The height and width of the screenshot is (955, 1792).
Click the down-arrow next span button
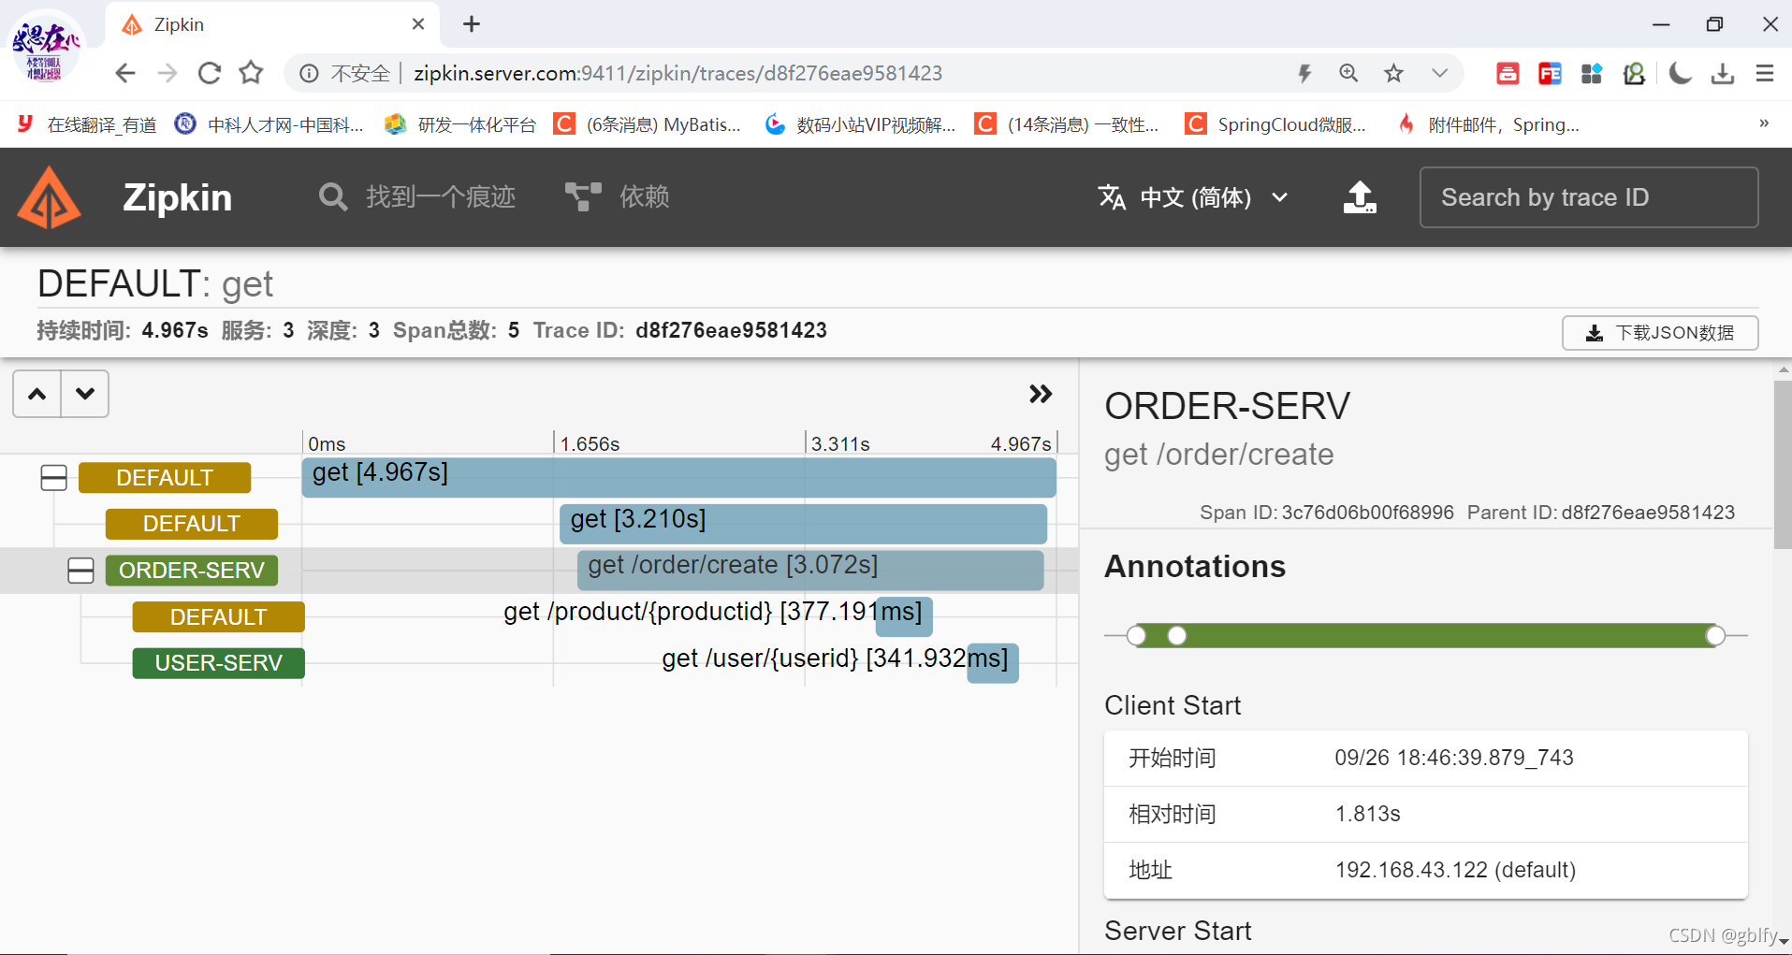85,394
